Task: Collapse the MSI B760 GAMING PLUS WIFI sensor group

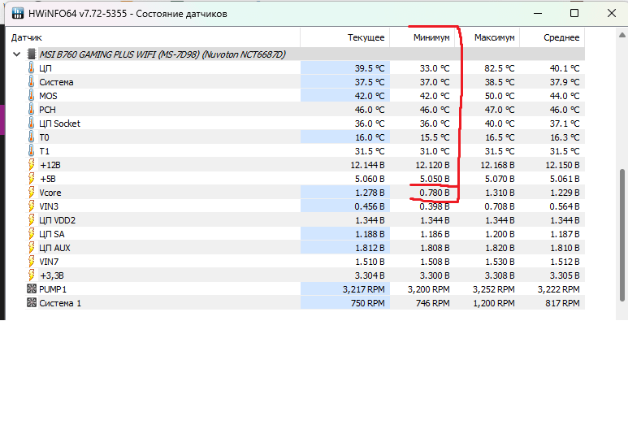Action: tap(16, 54)
